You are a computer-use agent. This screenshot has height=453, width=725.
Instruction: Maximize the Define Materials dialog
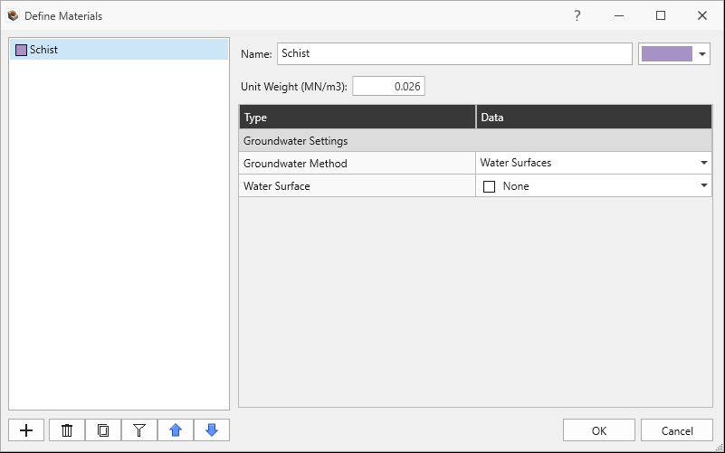coord(661,15)
